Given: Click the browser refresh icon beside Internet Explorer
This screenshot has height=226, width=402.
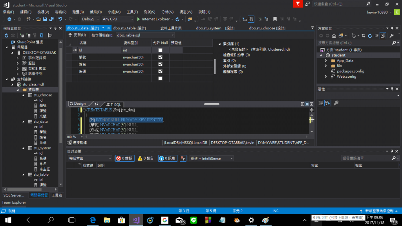Looking at the screenshot, I should click(x=177, y=19).
